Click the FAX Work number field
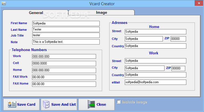This screenshot has width=204, height=112. point(64,77)
